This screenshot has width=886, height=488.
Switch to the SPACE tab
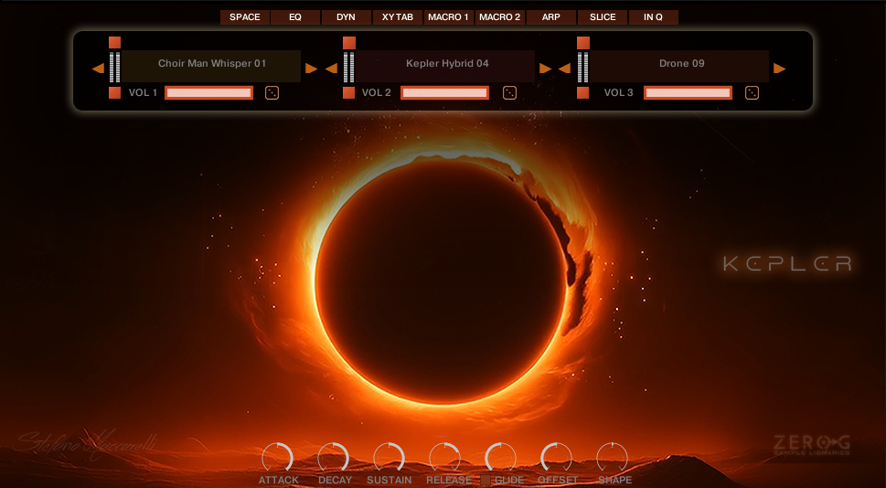pyautogui.click(x=244, y=17)
